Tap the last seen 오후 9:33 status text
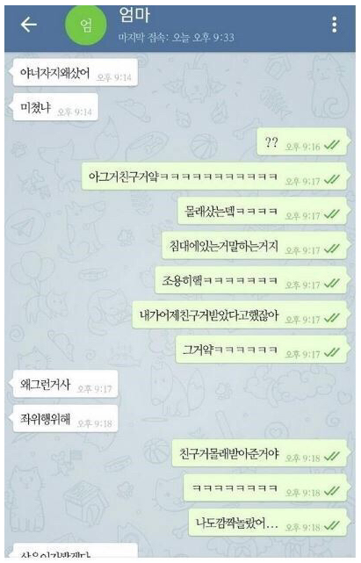This screenshot has width=361, height=563. tap(177, 37)
